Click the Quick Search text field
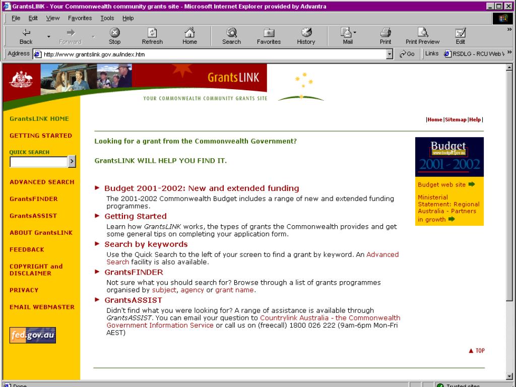 (x=39, y=162)
